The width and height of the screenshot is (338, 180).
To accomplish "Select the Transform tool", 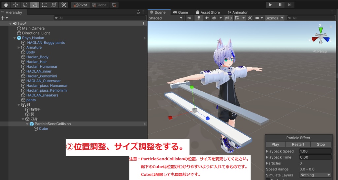I will (54, 5).
